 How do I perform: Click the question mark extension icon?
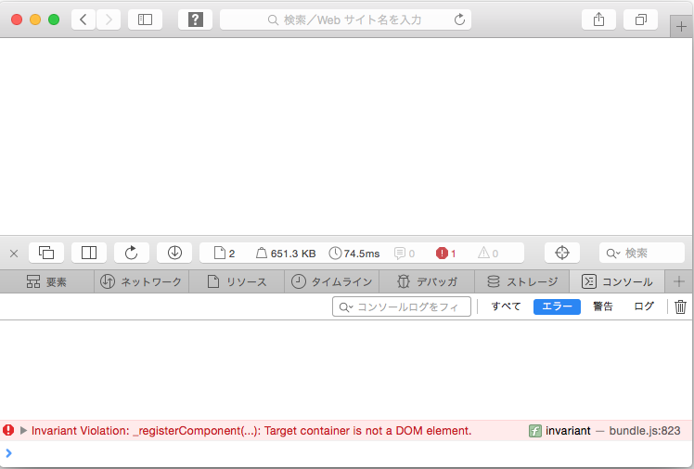point(195,20)
